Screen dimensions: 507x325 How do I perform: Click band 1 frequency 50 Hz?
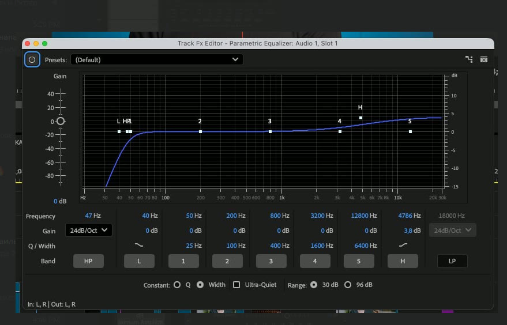point(194,216)
